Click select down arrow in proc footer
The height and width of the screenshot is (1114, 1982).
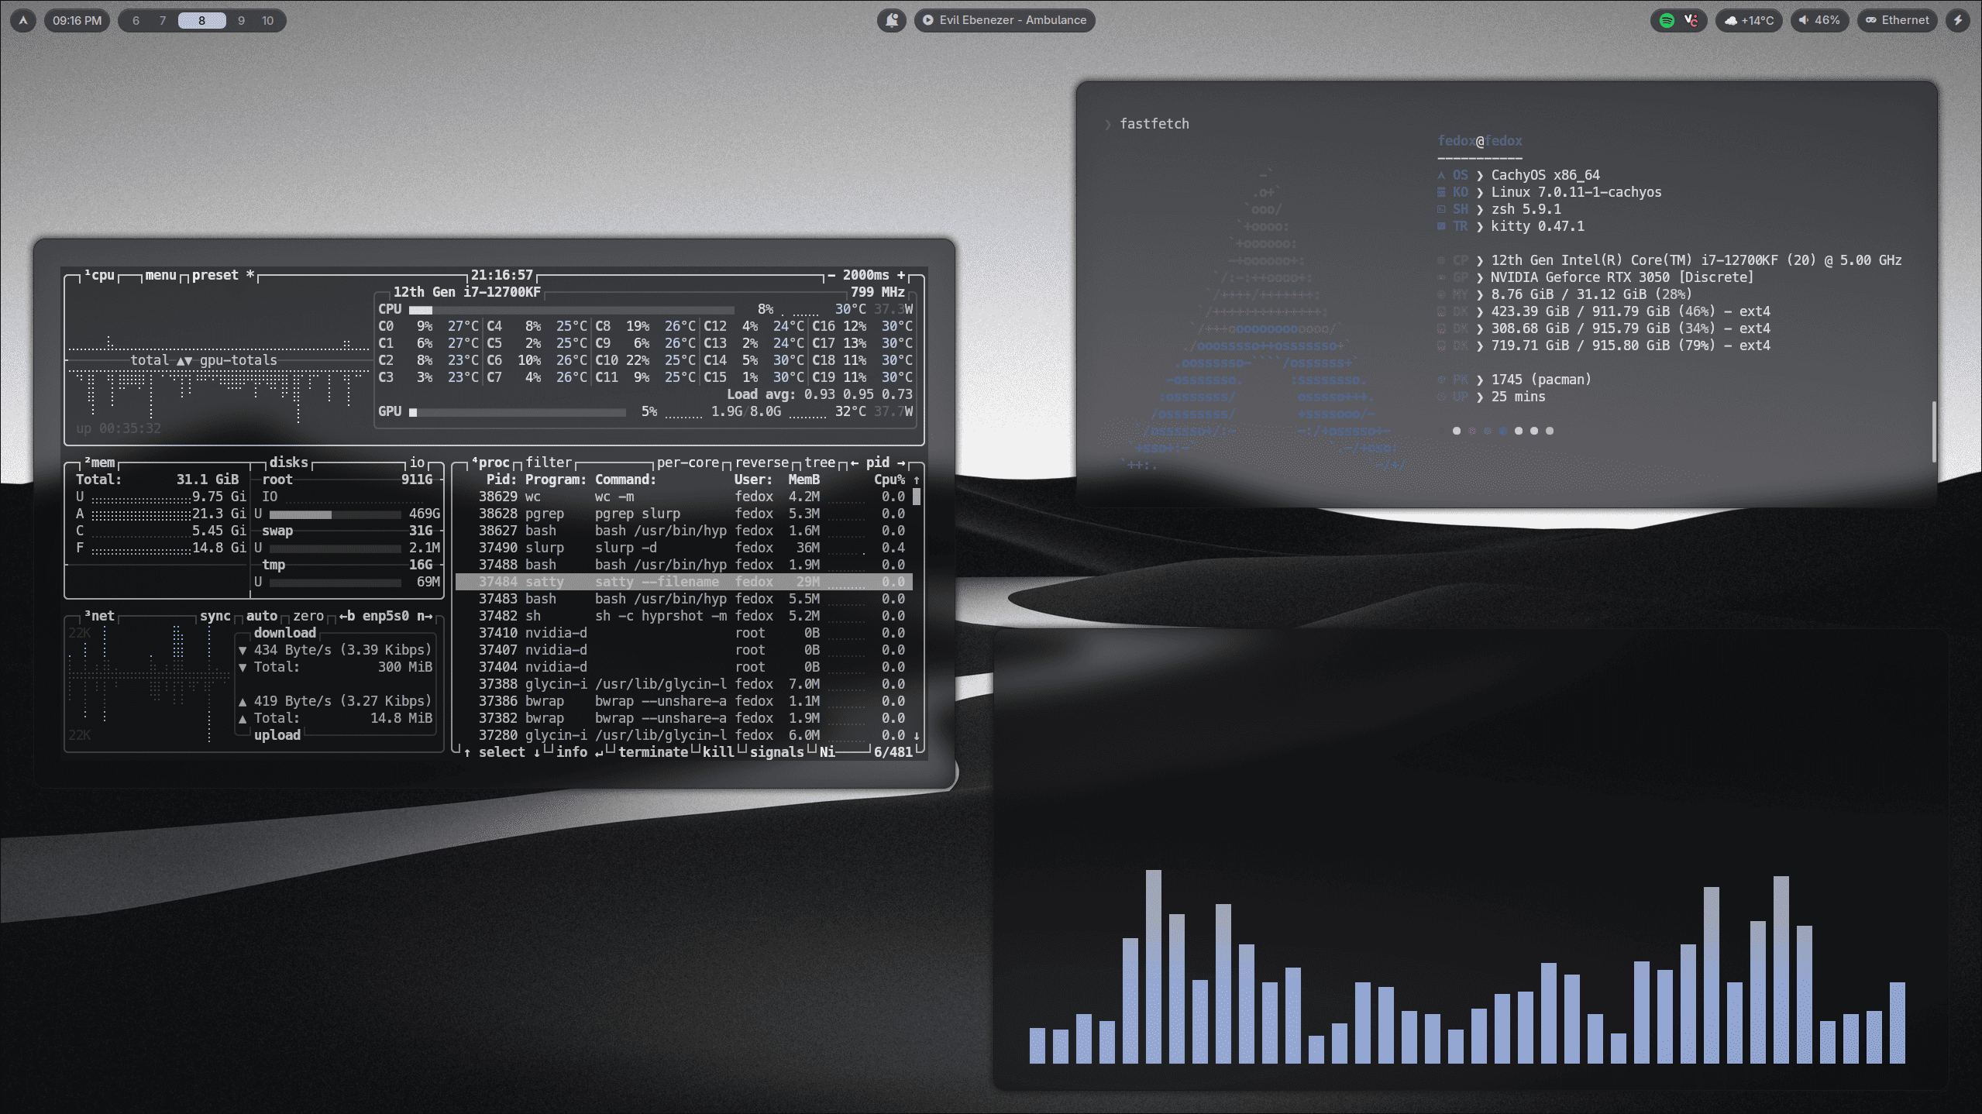[x=537, y=752]
